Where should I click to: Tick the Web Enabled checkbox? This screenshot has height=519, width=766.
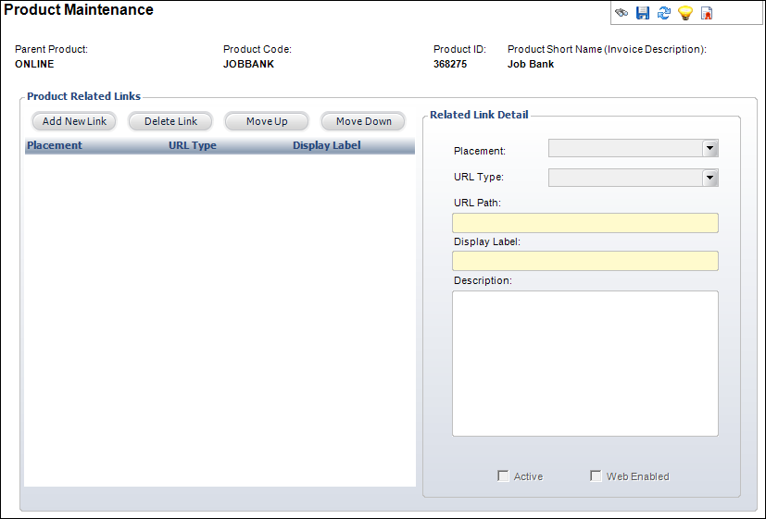(x=596, y=476)
